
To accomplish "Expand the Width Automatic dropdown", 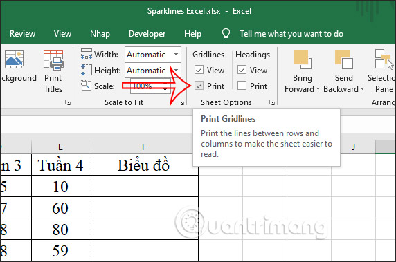I will [x=176, y=54].
